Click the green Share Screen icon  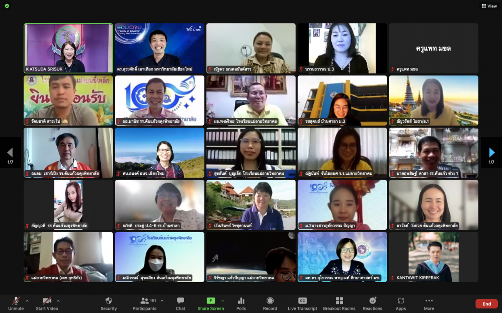point(211,301)
